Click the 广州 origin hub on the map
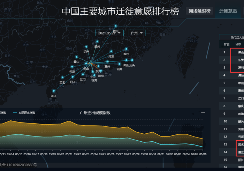The height and width of the screenshot is (171, 244). (x=91, y=63)
